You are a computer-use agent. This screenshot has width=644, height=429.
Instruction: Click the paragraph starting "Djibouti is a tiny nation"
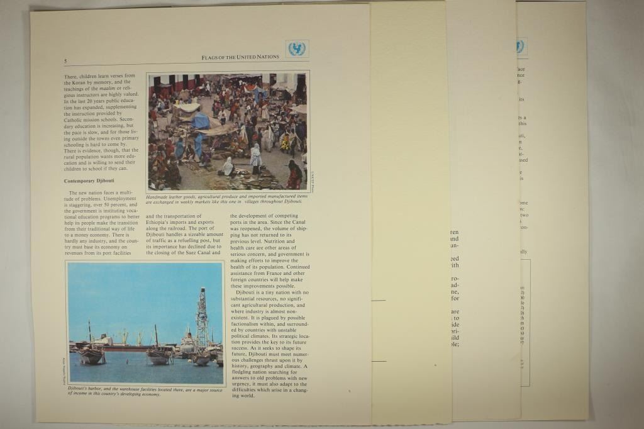click(x=270, y=344)
